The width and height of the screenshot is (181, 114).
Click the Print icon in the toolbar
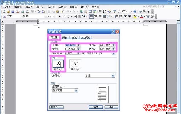[x=23, y=12]
